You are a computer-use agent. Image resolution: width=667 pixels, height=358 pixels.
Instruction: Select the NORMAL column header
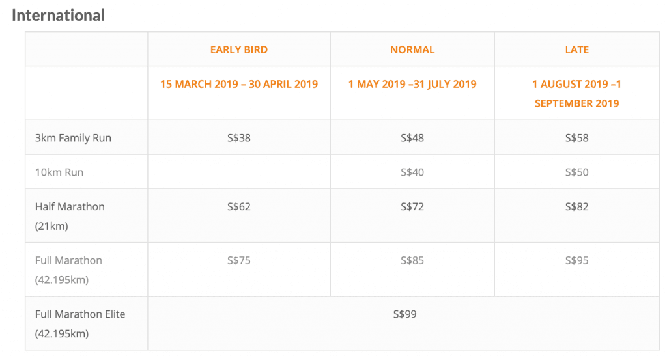point(412,49)
